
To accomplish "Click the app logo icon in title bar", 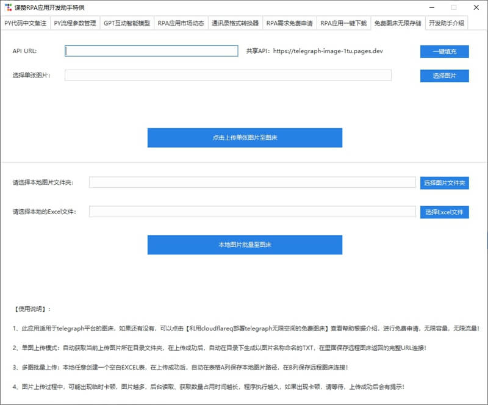I will coord(8,7).
